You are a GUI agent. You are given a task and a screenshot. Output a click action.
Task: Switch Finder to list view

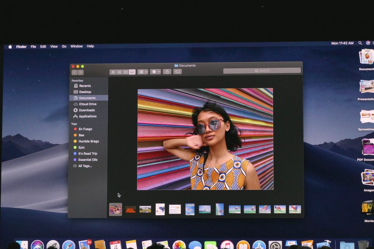click(x=119, y=72)
